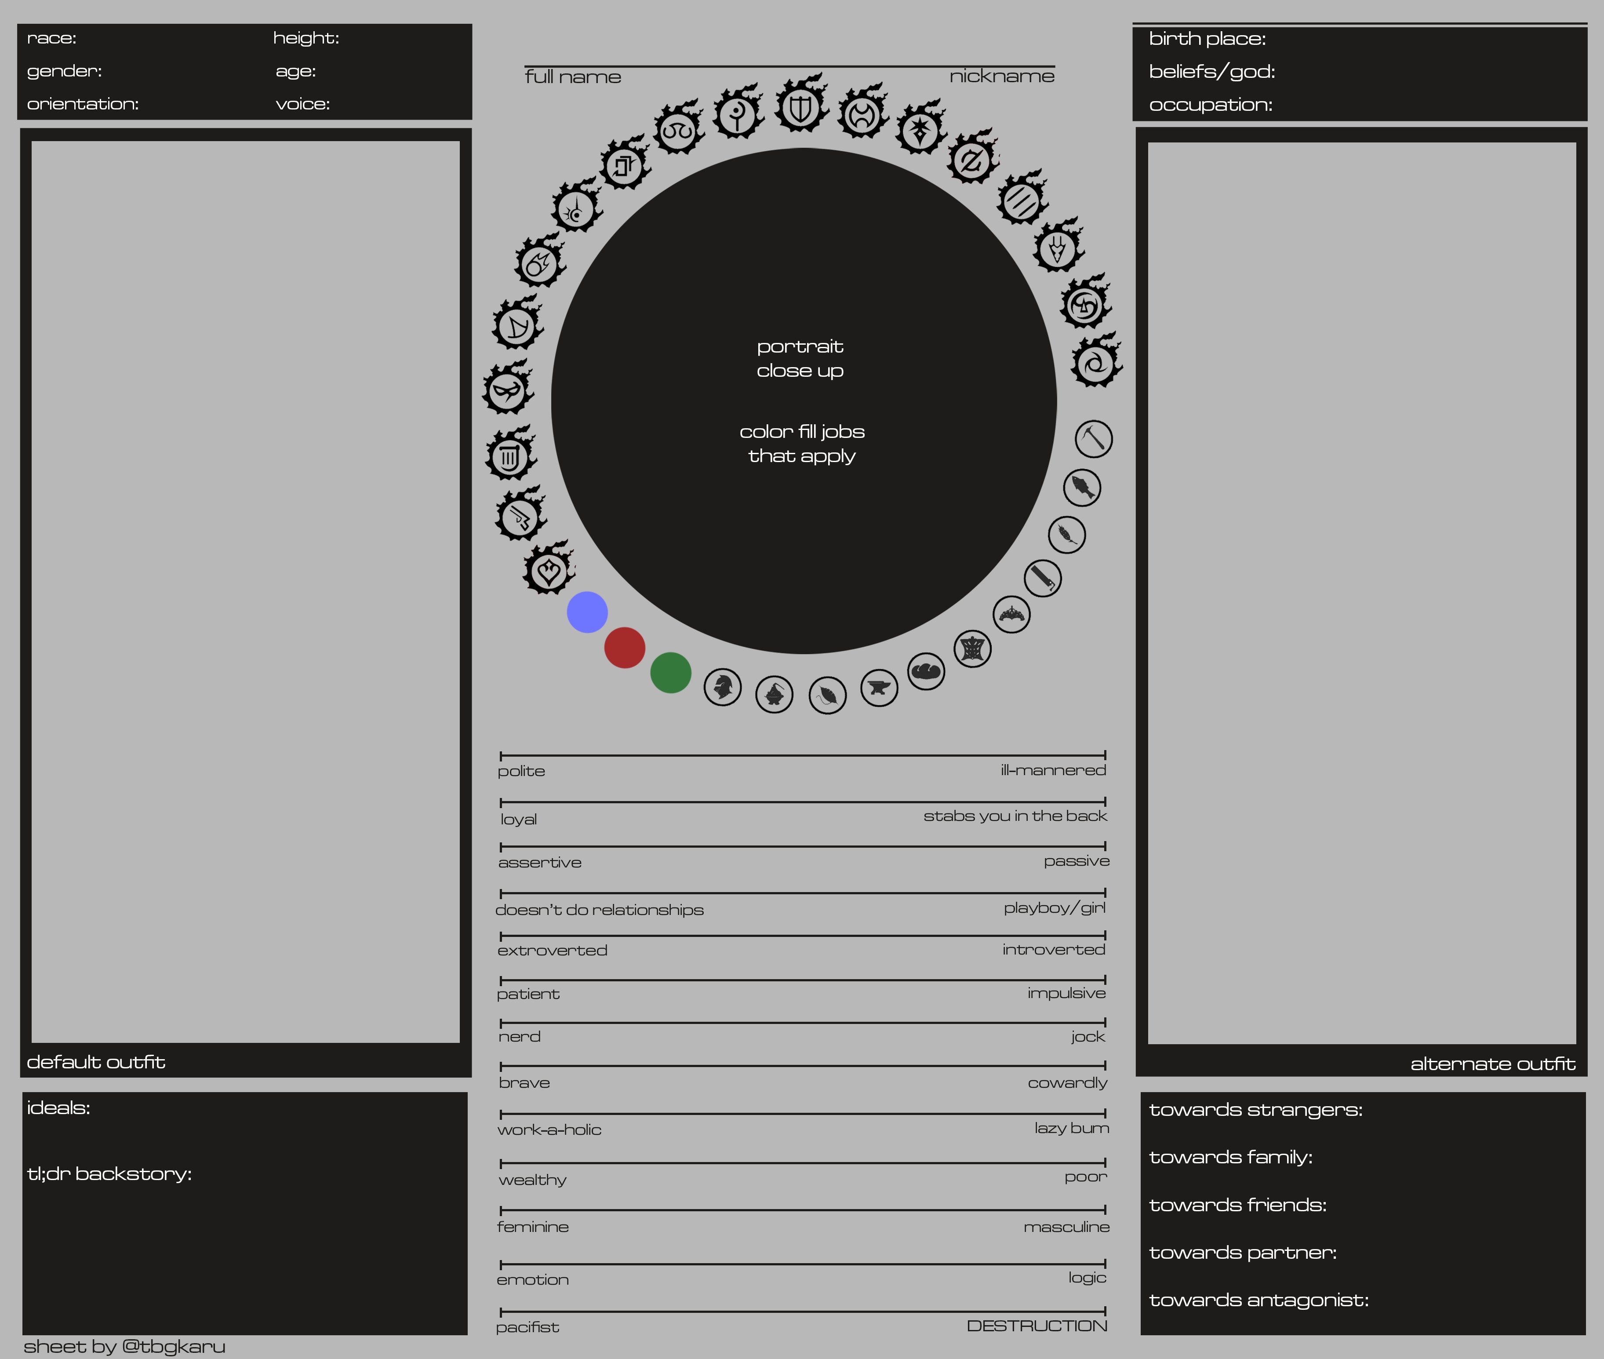Select the Alchemist alembic icon

775,695
